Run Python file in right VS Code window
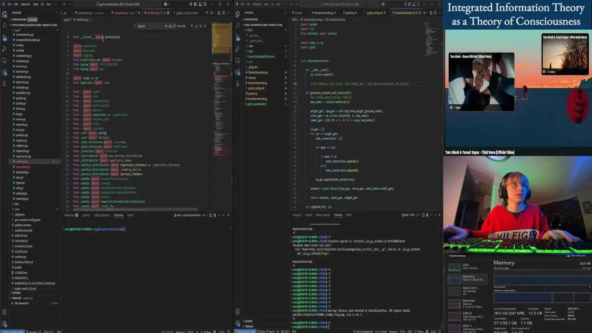Image resolution: width=592 pixels, height=333 pixels. pos(425,12)
